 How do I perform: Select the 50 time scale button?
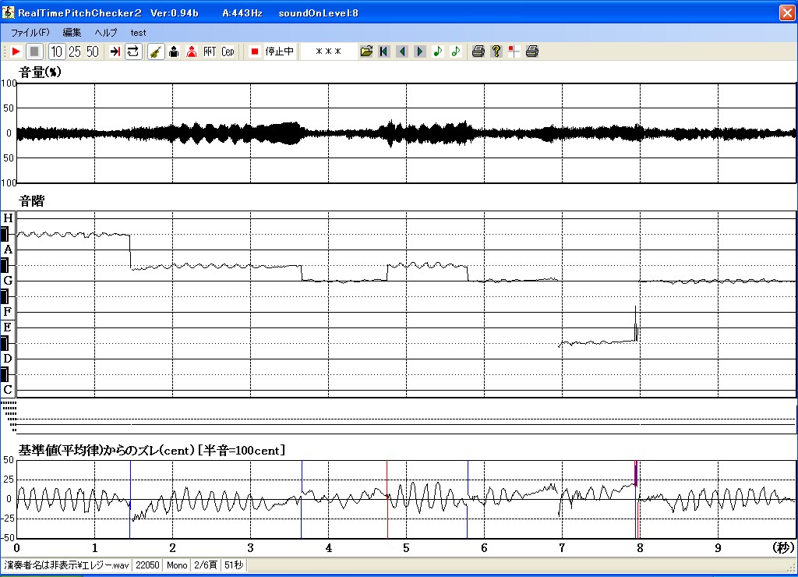92,51
